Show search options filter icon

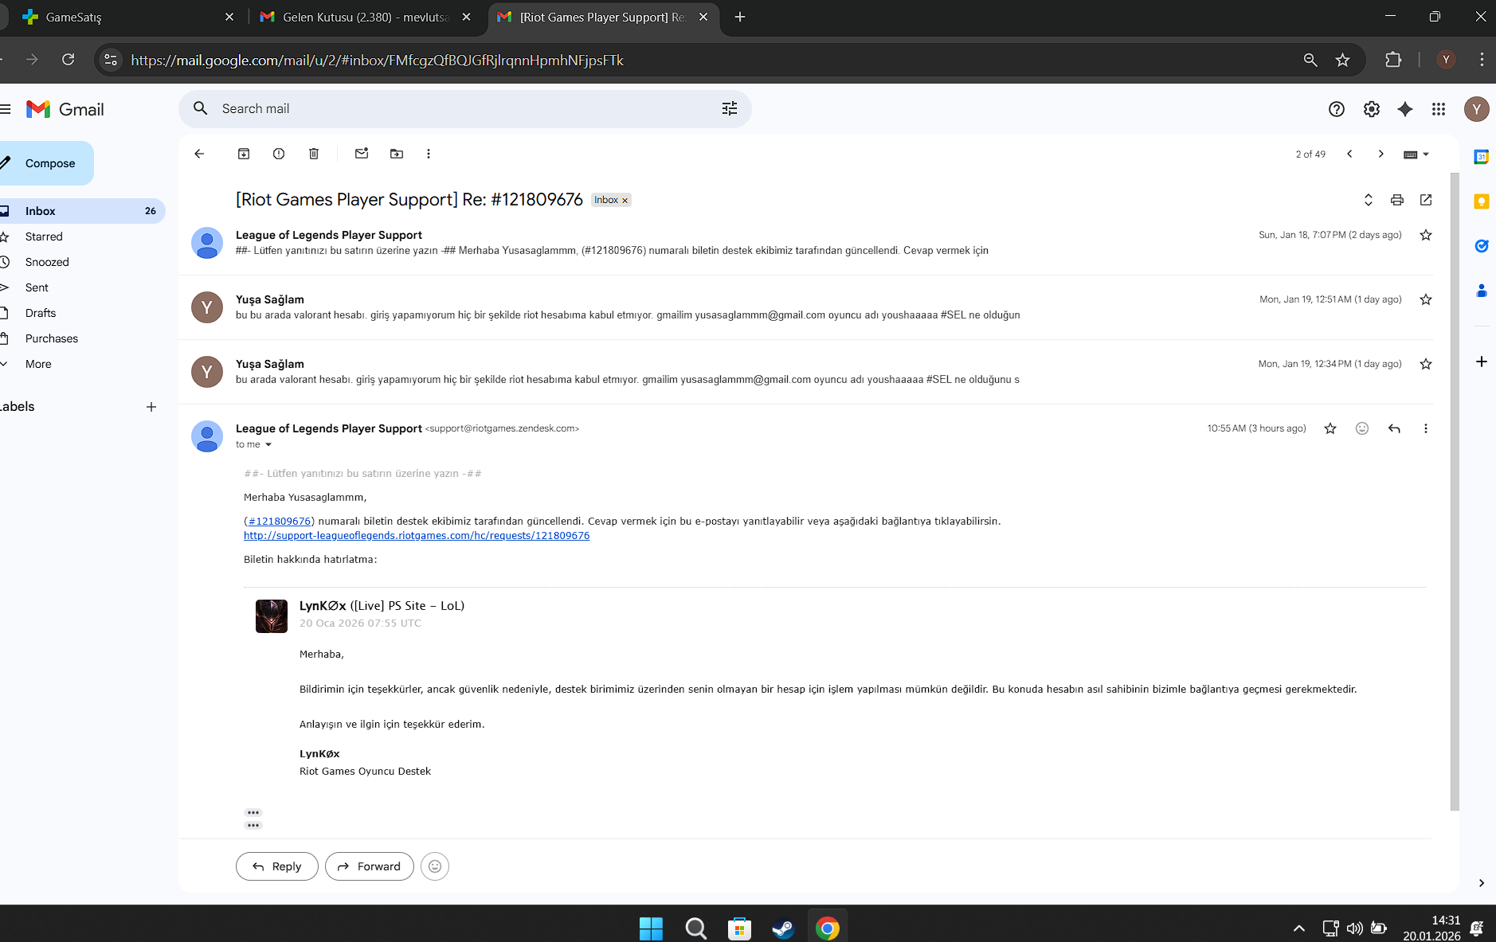[x=730, y=108]
